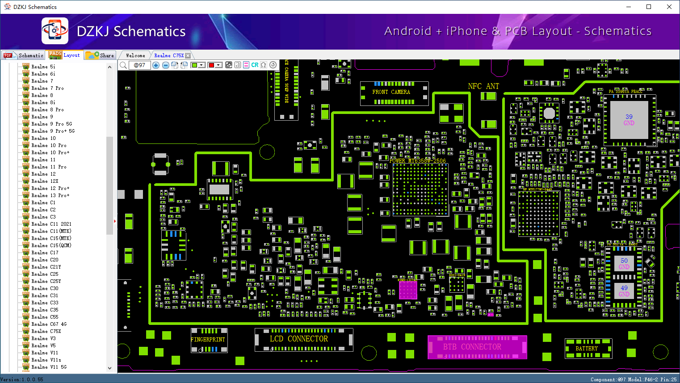Image resolution: width=680 pixels, height=383 pixels.
Task: Toggle the letter 'a' text display icon
Action: tap(238, 65)
